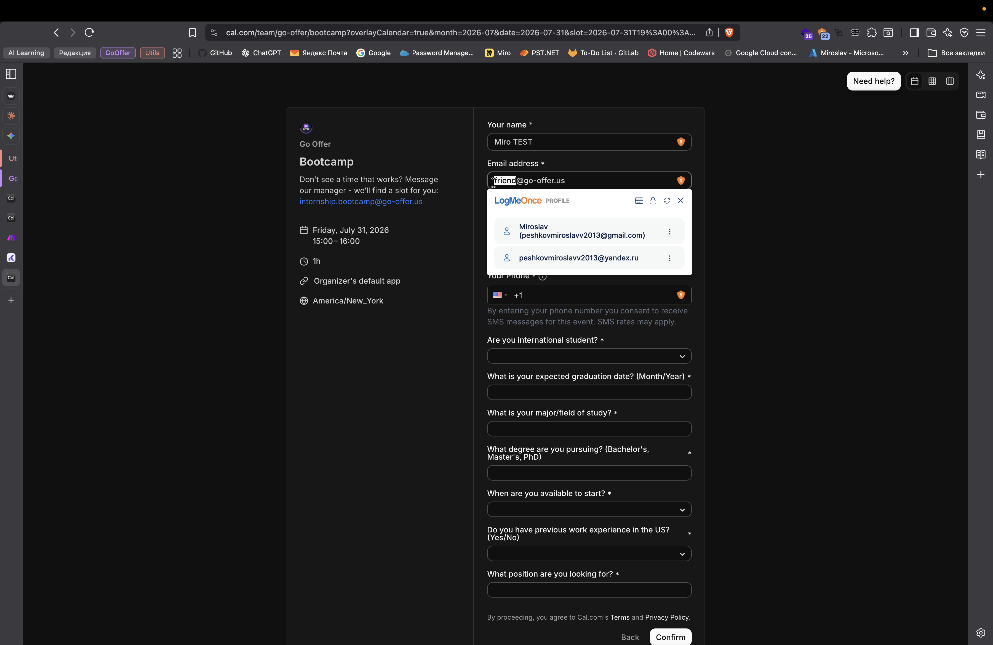Viewport: 993px width, 645px height.
Task: Open the available to start dropdown
Action: 589,510
